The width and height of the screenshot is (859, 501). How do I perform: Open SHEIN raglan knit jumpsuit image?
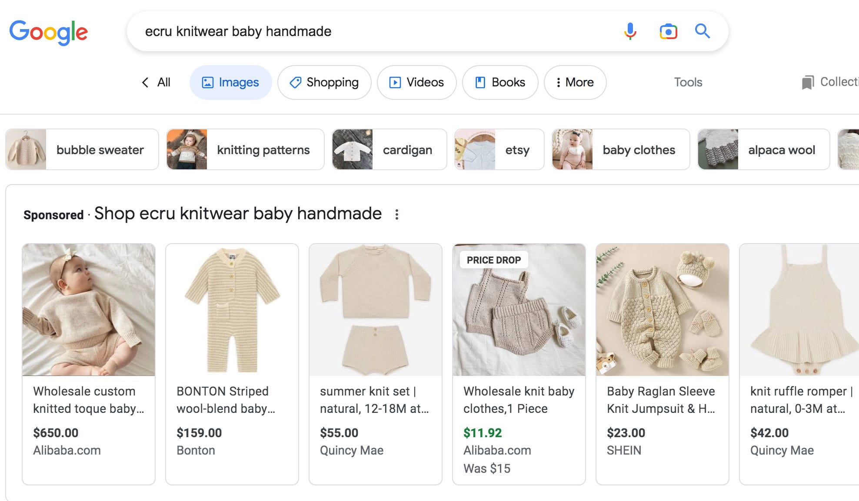tap(663, 310)
